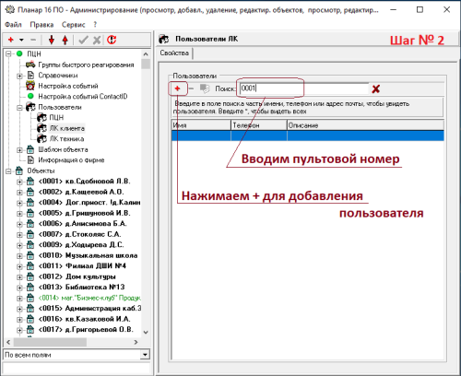Open the Правка menu

click(41, 25)
